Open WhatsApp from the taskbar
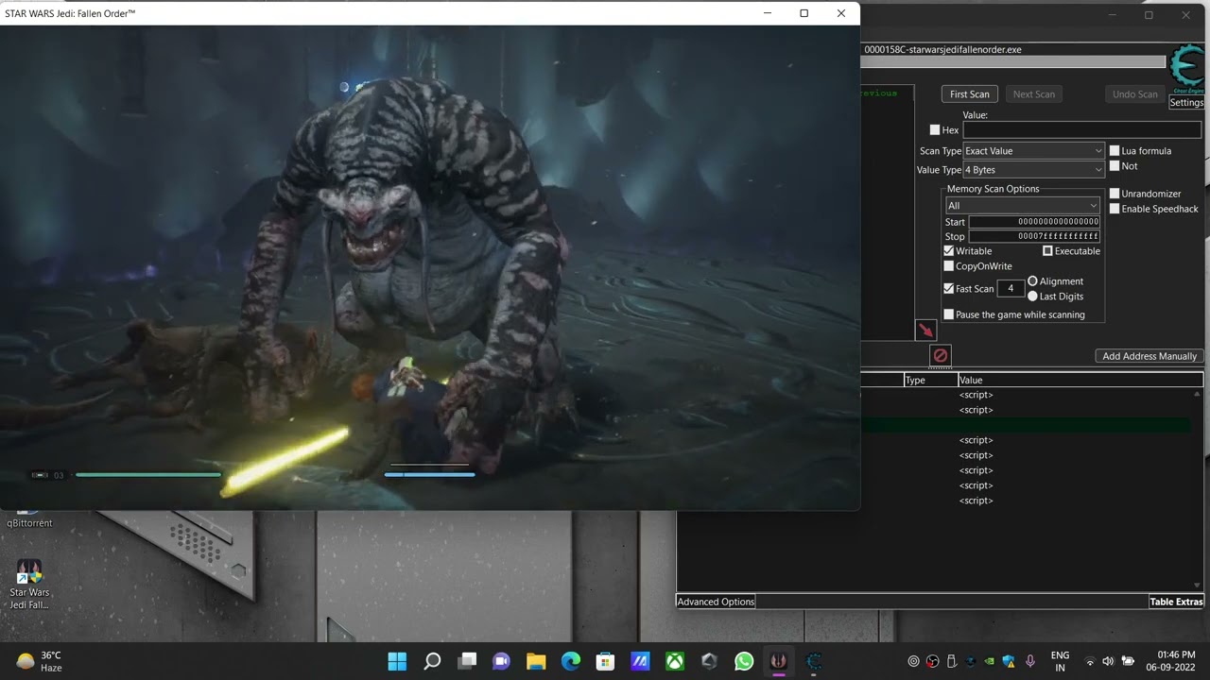Viewport: 1210px width, 680px height. pyautogui.click(x=744, y=661)
